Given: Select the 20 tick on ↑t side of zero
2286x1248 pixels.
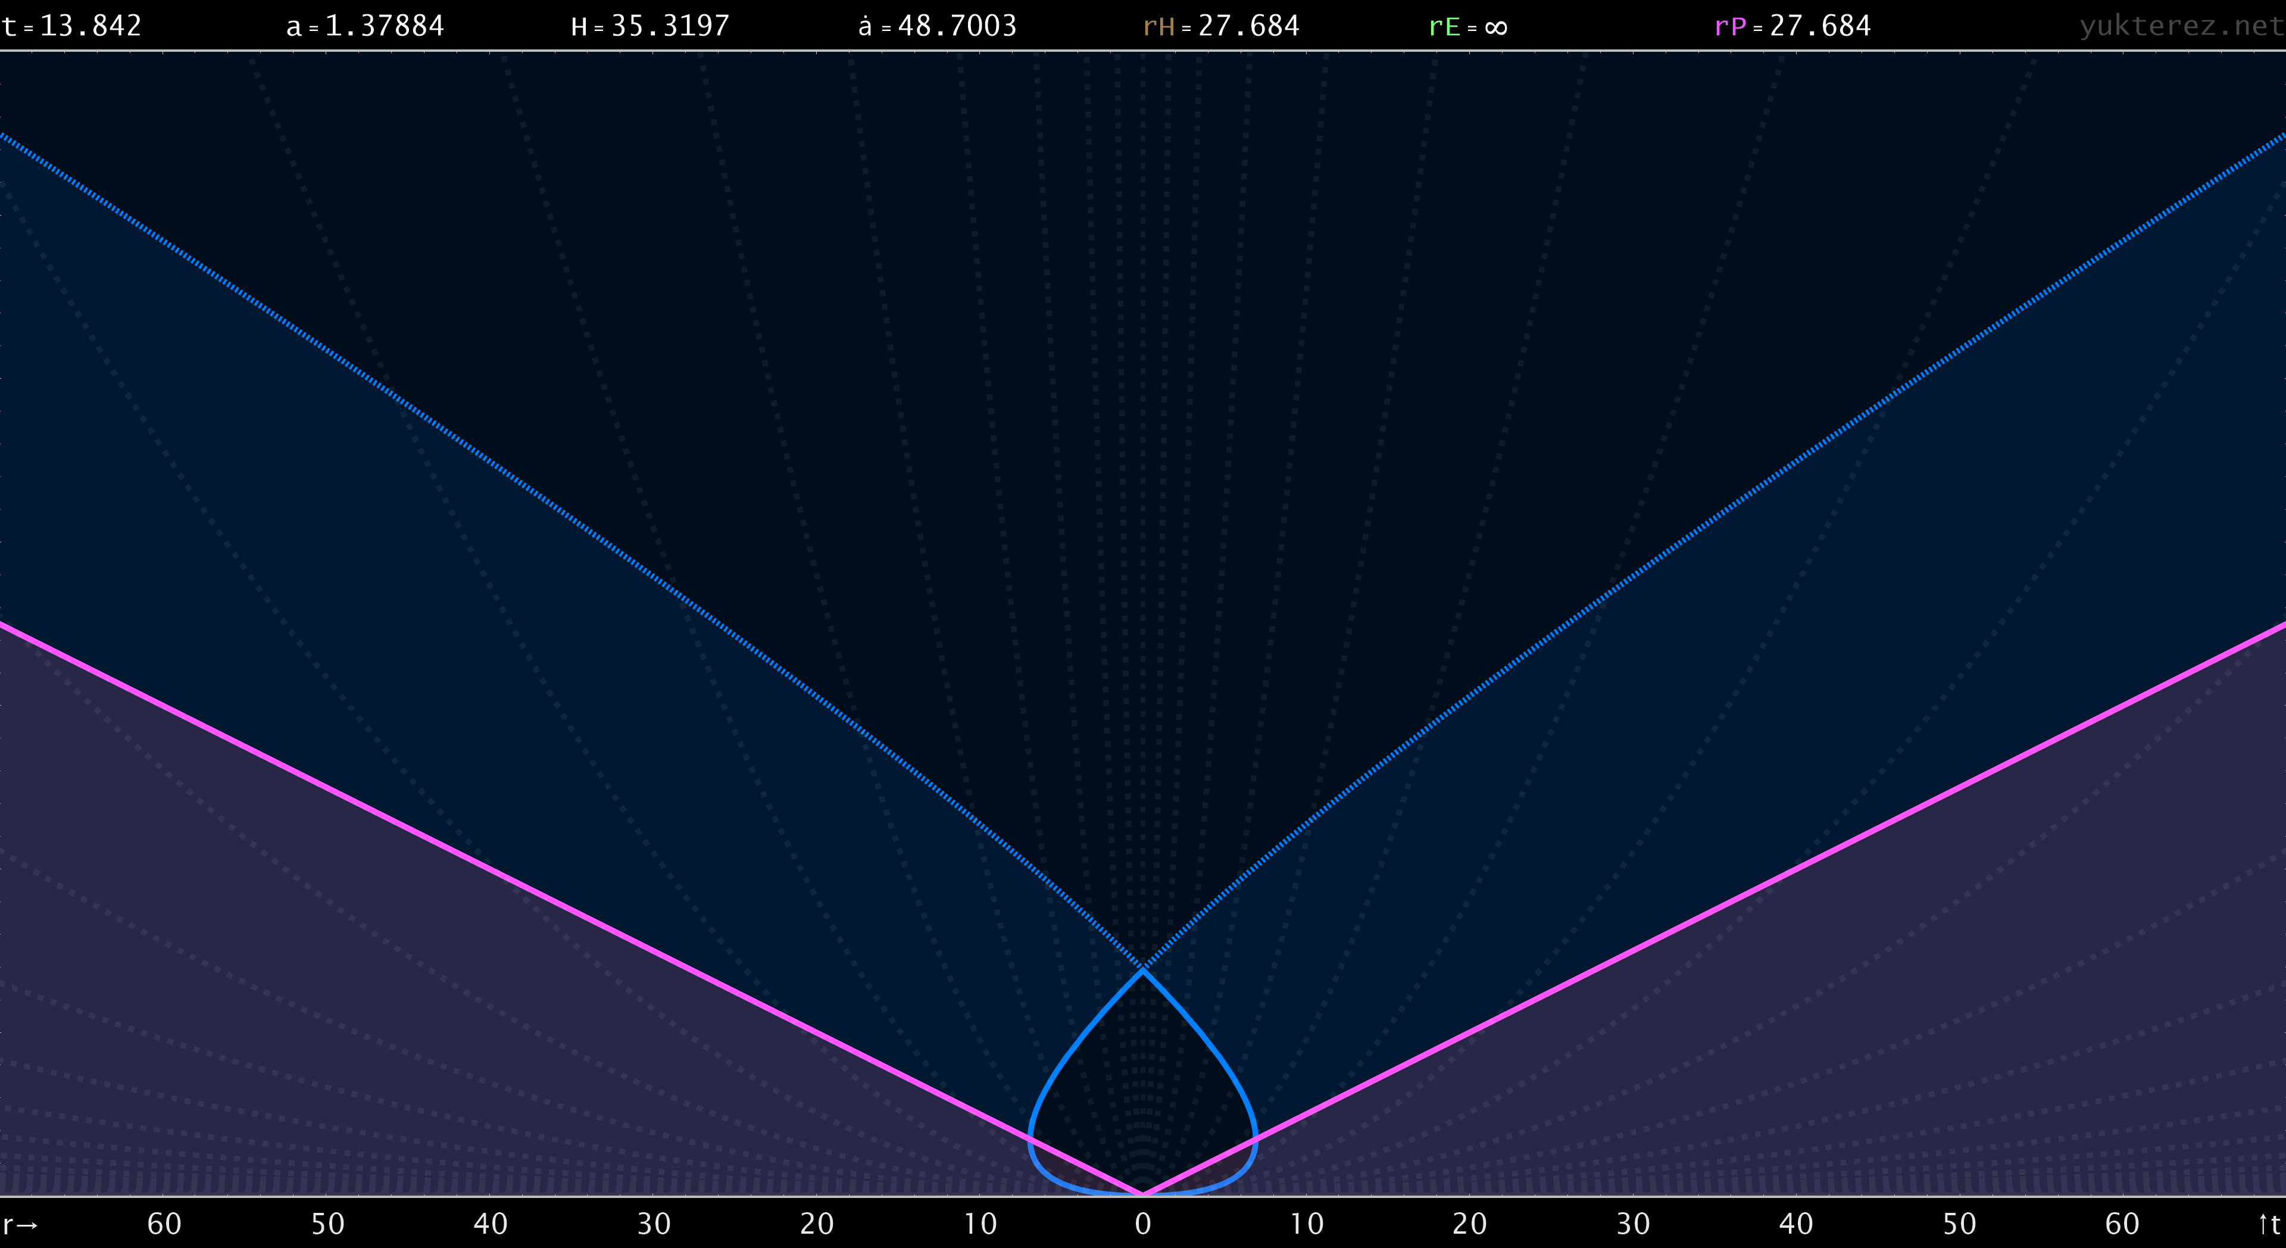Looking at the screenshot, I should (1470, 1224).
